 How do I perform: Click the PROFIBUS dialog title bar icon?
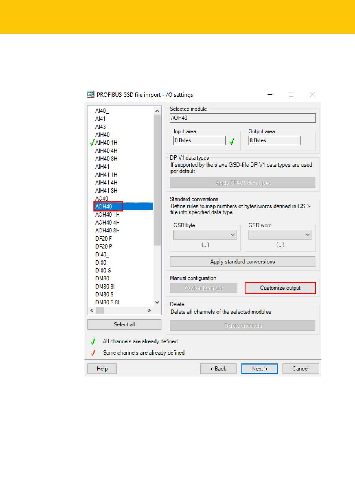click(x=90, y=94)
